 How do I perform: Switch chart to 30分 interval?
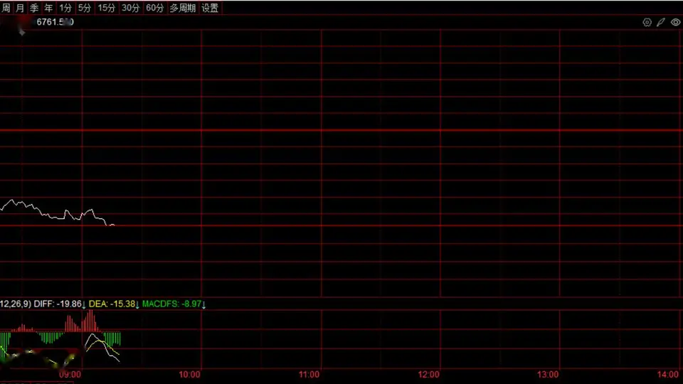[x=131, y=8]
